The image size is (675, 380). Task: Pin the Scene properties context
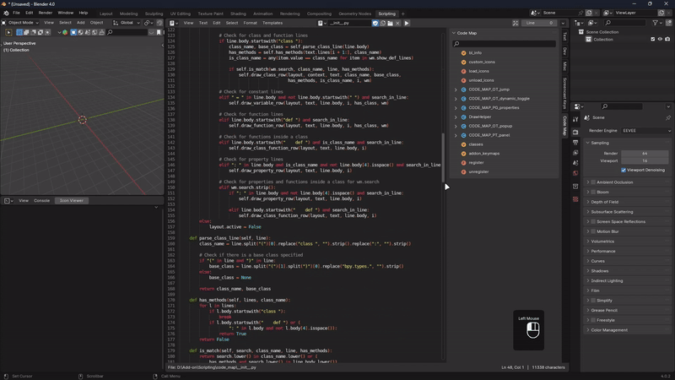point(668,117)
